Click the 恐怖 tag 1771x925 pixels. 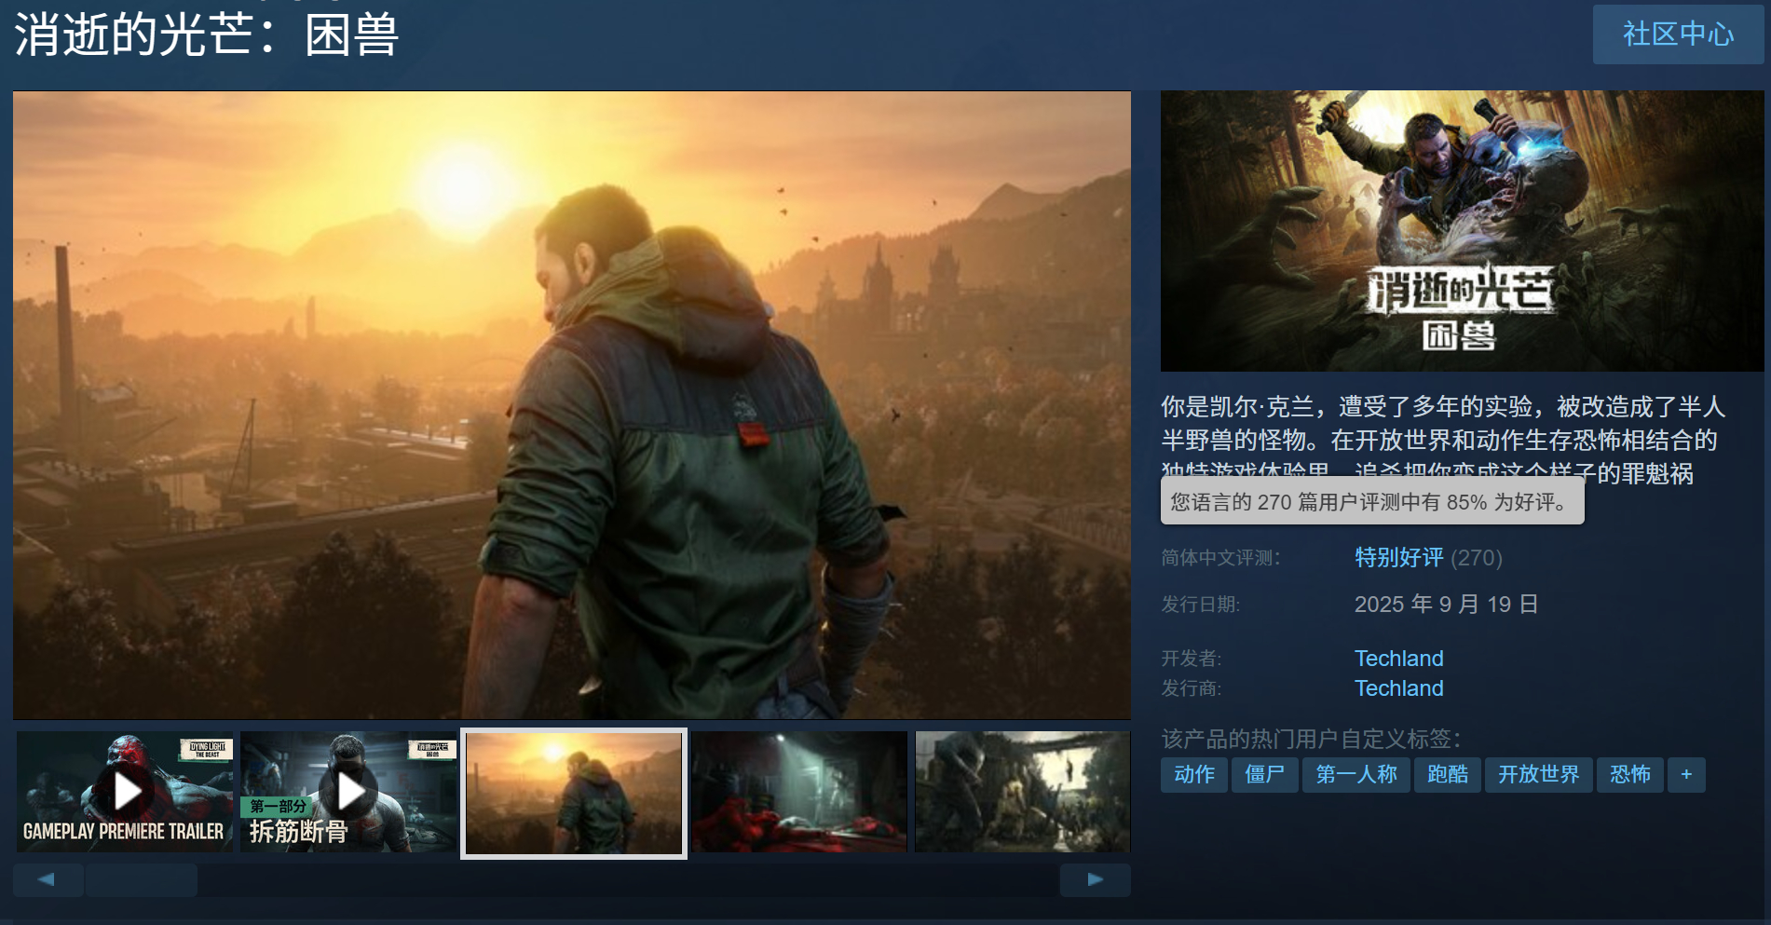tap(1629, 775)
